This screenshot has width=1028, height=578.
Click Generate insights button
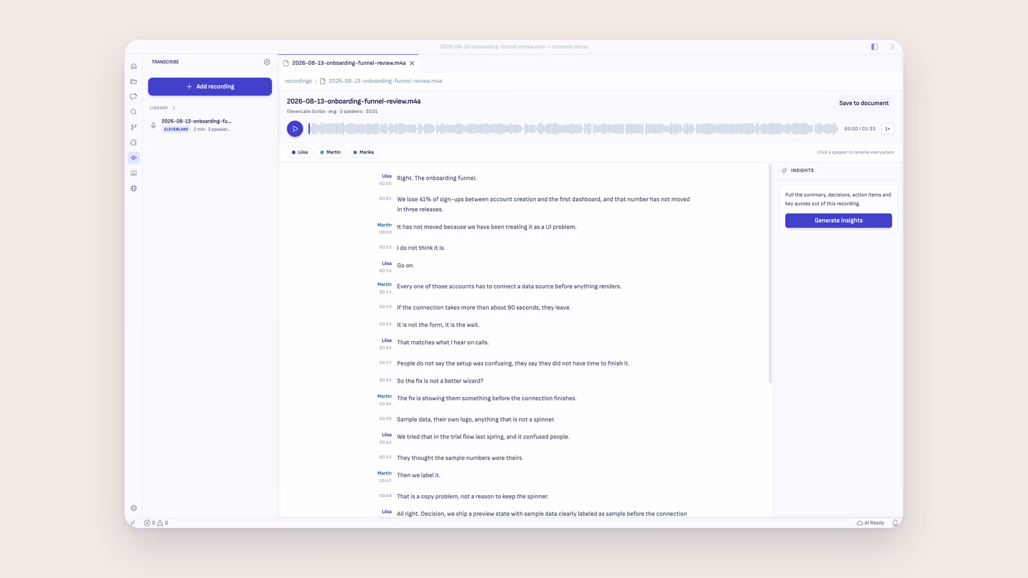click(x=838, y=220)
